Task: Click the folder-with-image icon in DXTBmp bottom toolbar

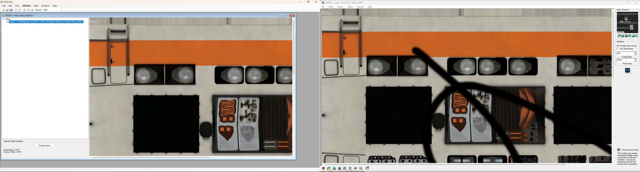Action: point(345,168)
